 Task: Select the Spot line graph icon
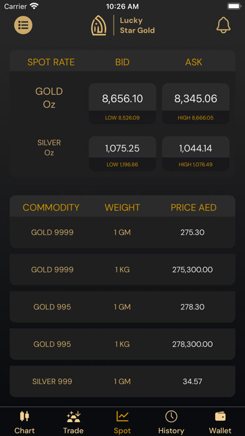click(122, 417)
